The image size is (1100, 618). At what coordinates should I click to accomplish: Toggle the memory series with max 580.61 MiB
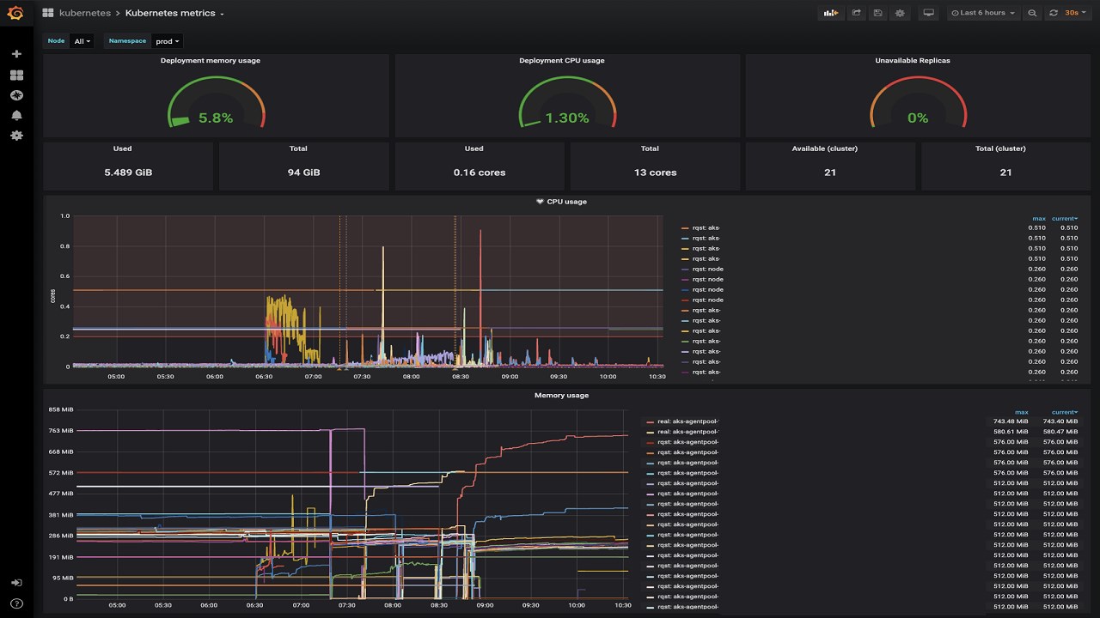coord(687,432)
